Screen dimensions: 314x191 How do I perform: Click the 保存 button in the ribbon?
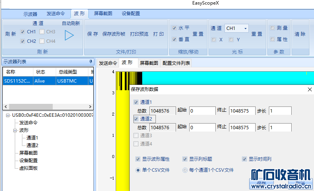pyautogui.click(x=93, y=34)
